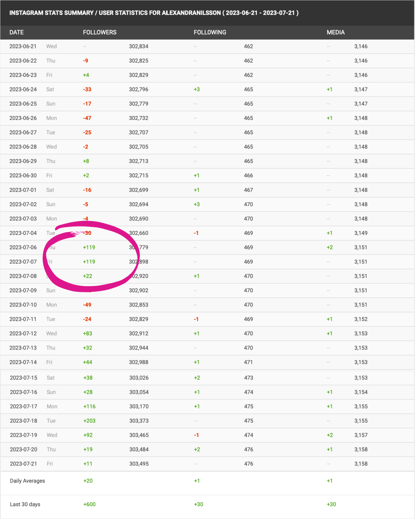Click following count 467
The image size is (415, 523).
(x=249, y=190)
